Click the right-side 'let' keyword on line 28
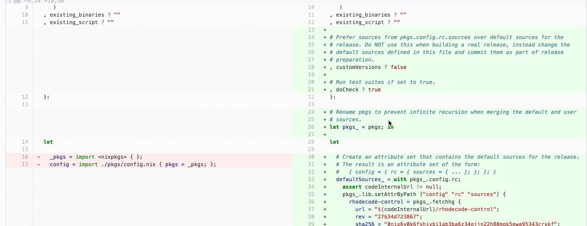The height and width of the screenshot is (226, 587). point(335,142)
